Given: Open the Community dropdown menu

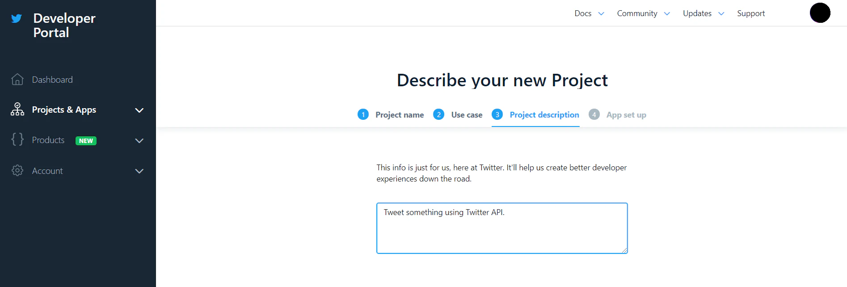Looking at the screenshot, I should coord(643,13).
